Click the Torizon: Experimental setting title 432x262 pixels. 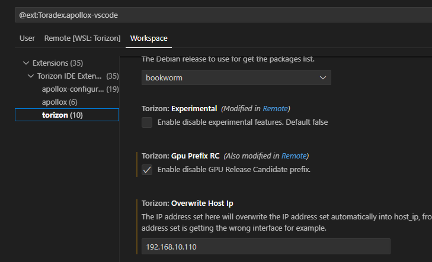click(180, 109)
